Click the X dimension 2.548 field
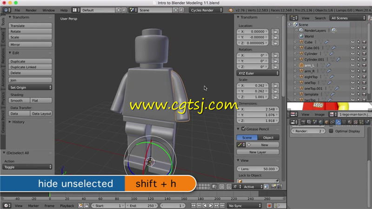 258,109
